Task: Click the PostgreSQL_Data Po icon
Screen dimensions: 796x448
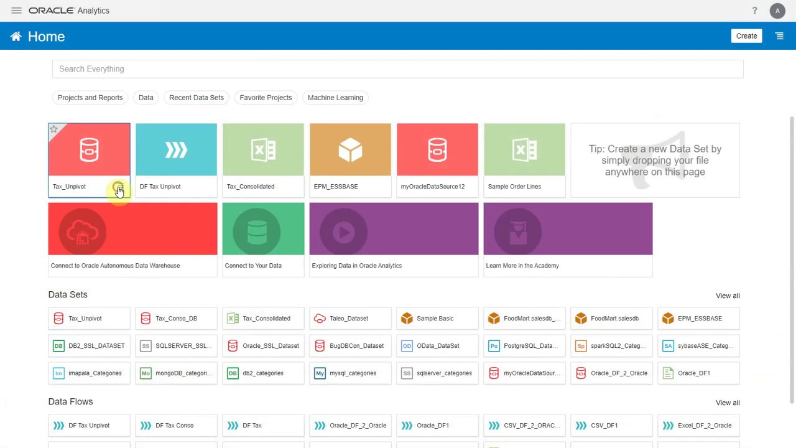Action: [x=494, y=346]
